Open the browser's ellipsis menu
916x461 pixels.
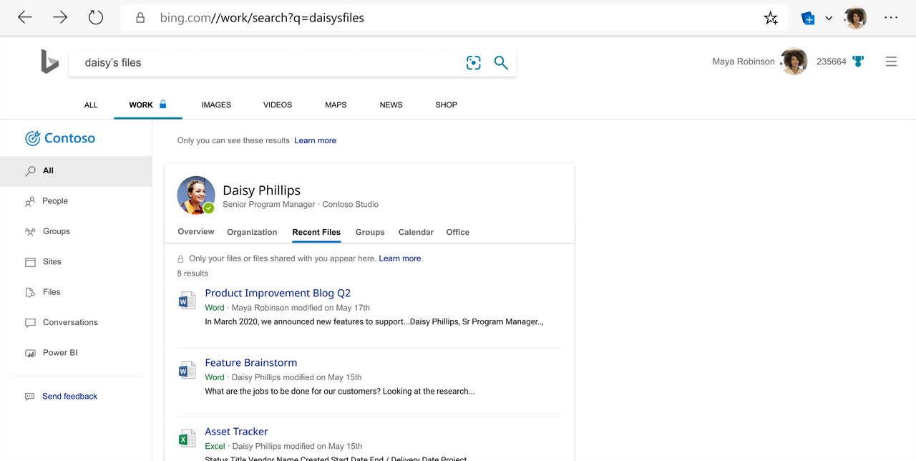point(891,18)
